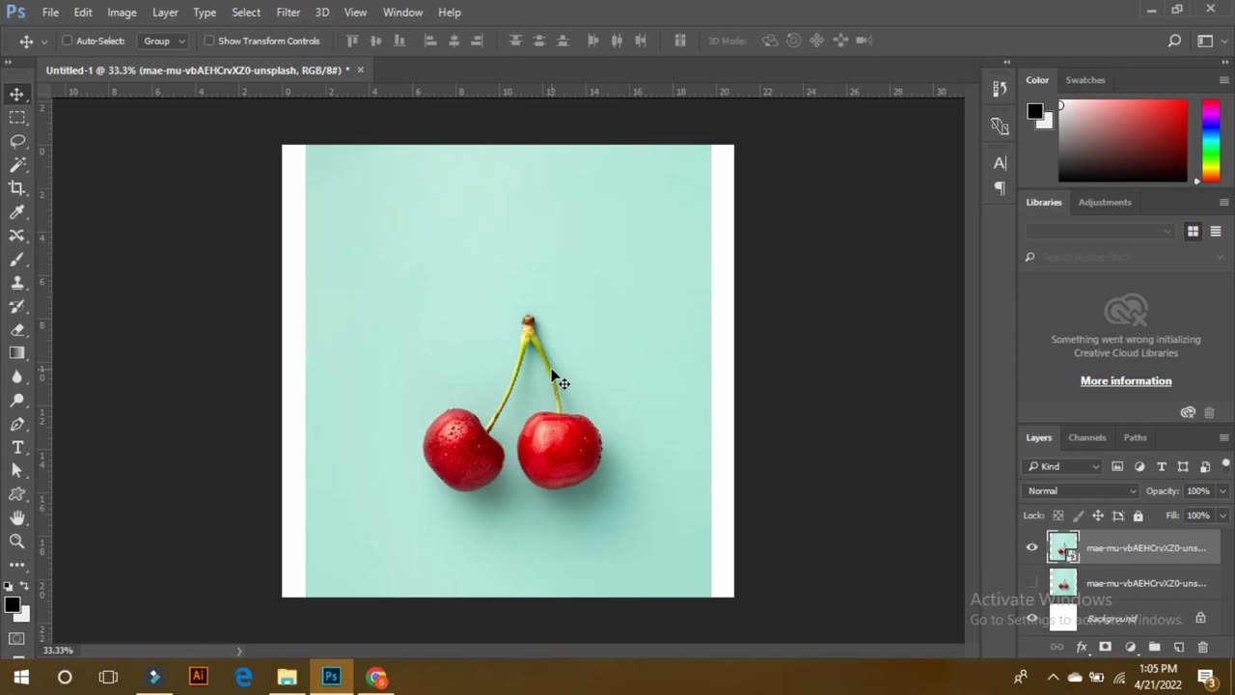1235x695 pixels.
Task: Click the Color panel hue spectrum strip
Action: [1210, 141]
